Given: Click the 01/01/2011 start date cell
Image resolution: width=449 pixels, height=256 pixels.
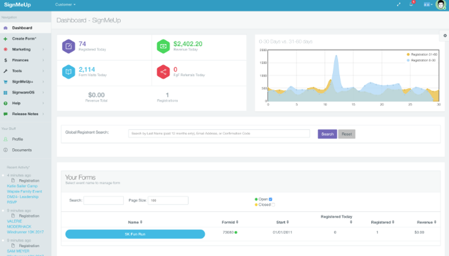Looking at the screenshot, I should tap(282, 233).
